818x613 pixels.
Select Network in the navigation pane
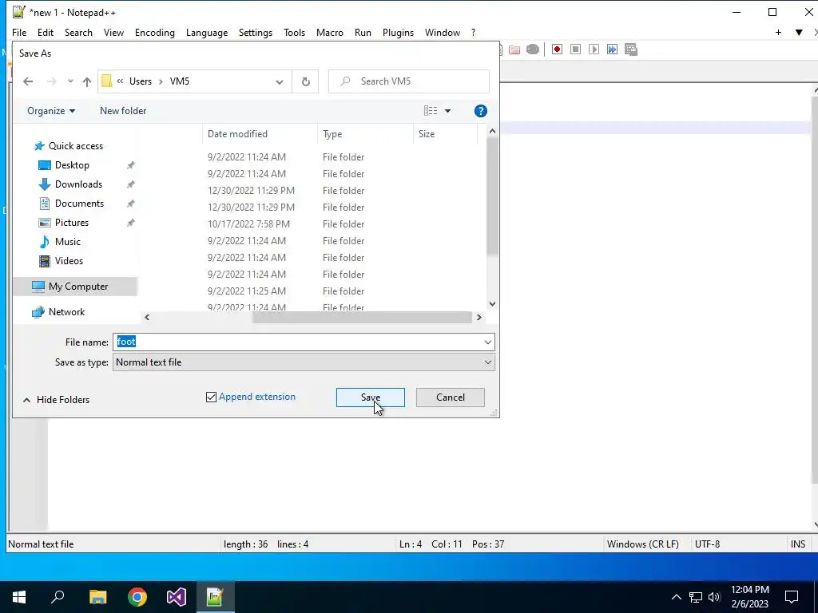tap(66, 312)
